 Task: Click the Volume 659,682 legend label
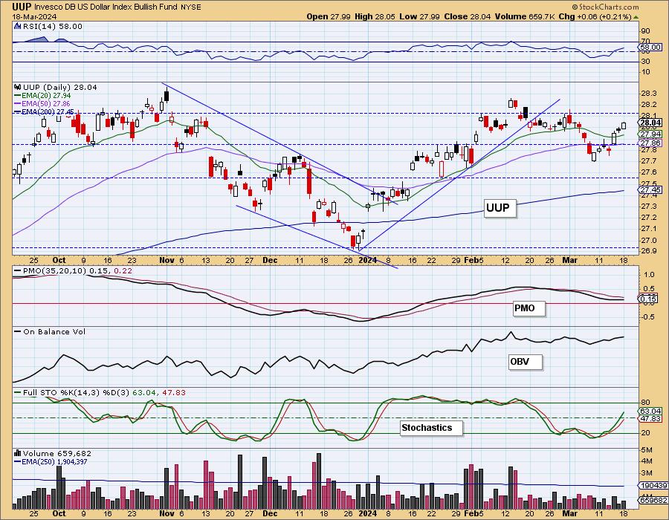tap(57, 453)
